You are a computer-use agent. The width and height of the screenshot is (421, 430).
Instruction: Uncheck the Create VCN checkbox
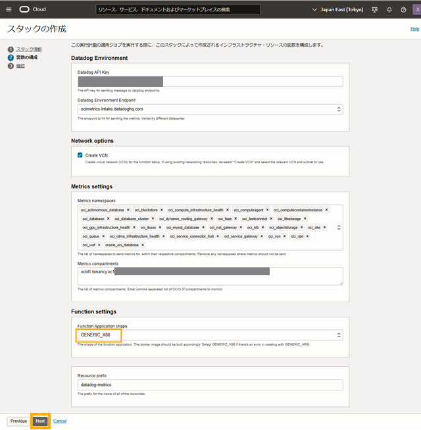80,155
